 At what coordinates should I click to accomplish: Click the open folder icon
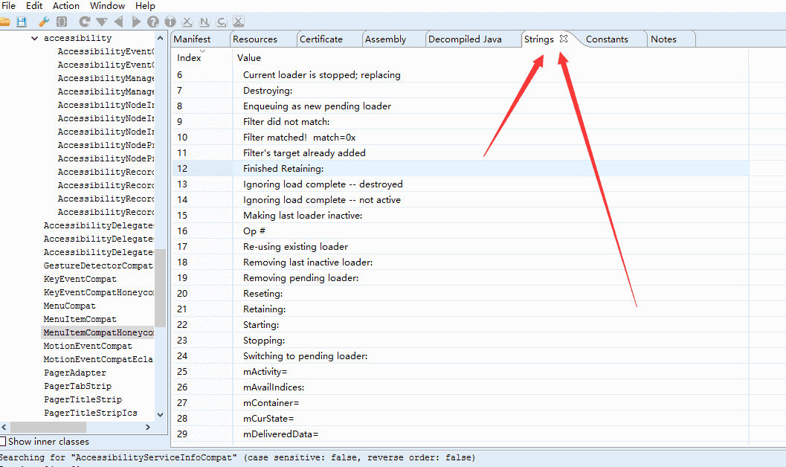pos(4,22)
